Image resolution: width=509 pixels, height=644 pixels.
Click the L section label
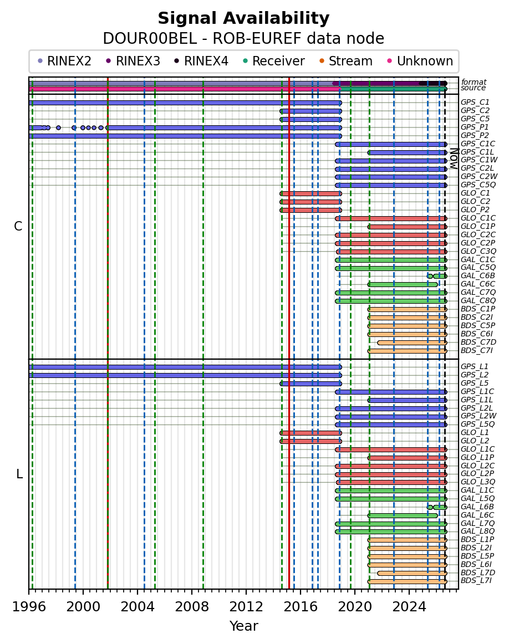[x=19, y=474]
